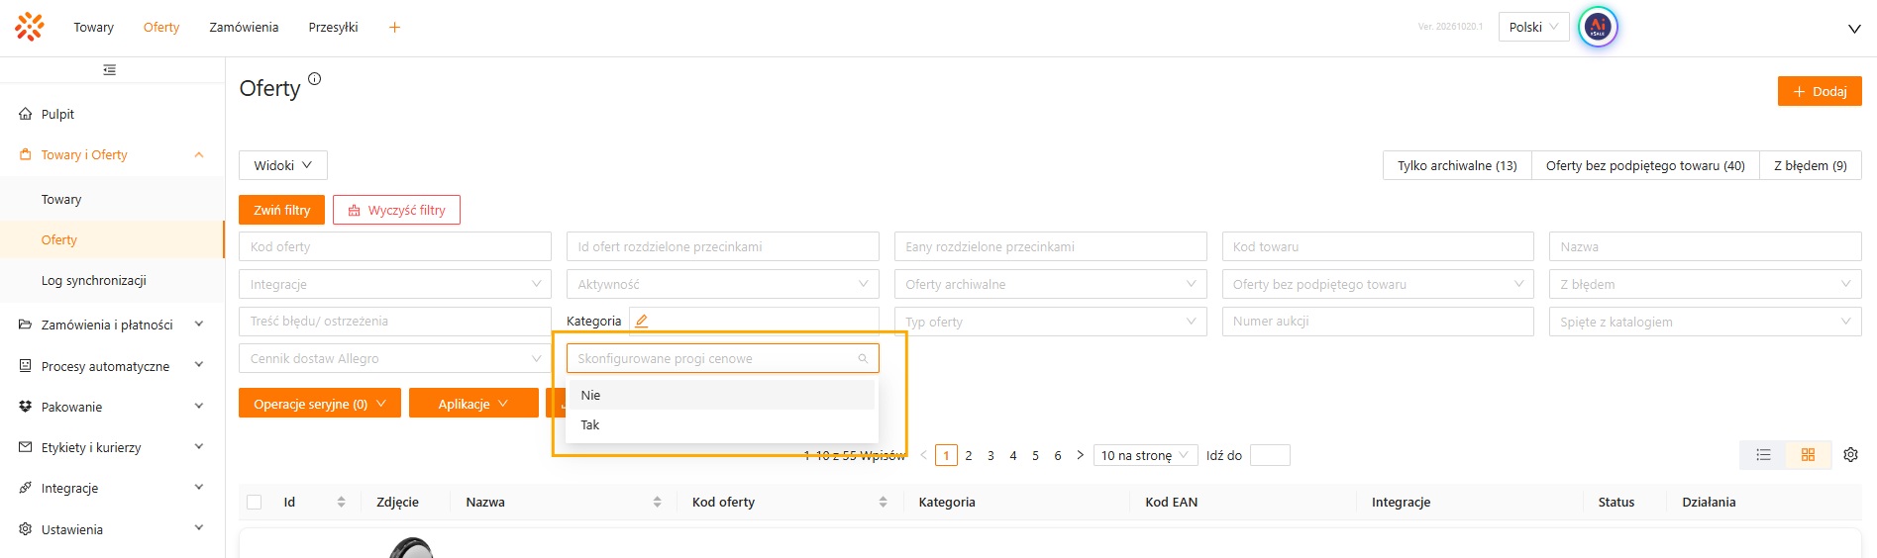
Task: Go to the next page arrow
Action: click(1080, 455)
